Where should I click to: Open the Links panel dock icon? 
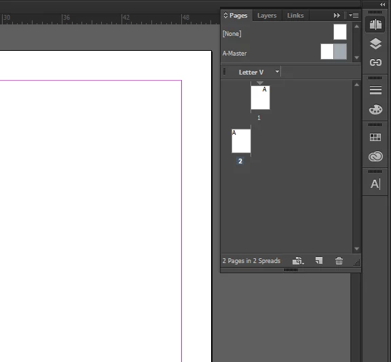tap(375, 62)
